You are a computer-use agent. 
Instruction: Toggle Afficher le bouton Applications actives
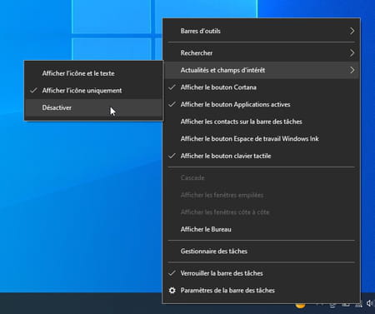261,104
